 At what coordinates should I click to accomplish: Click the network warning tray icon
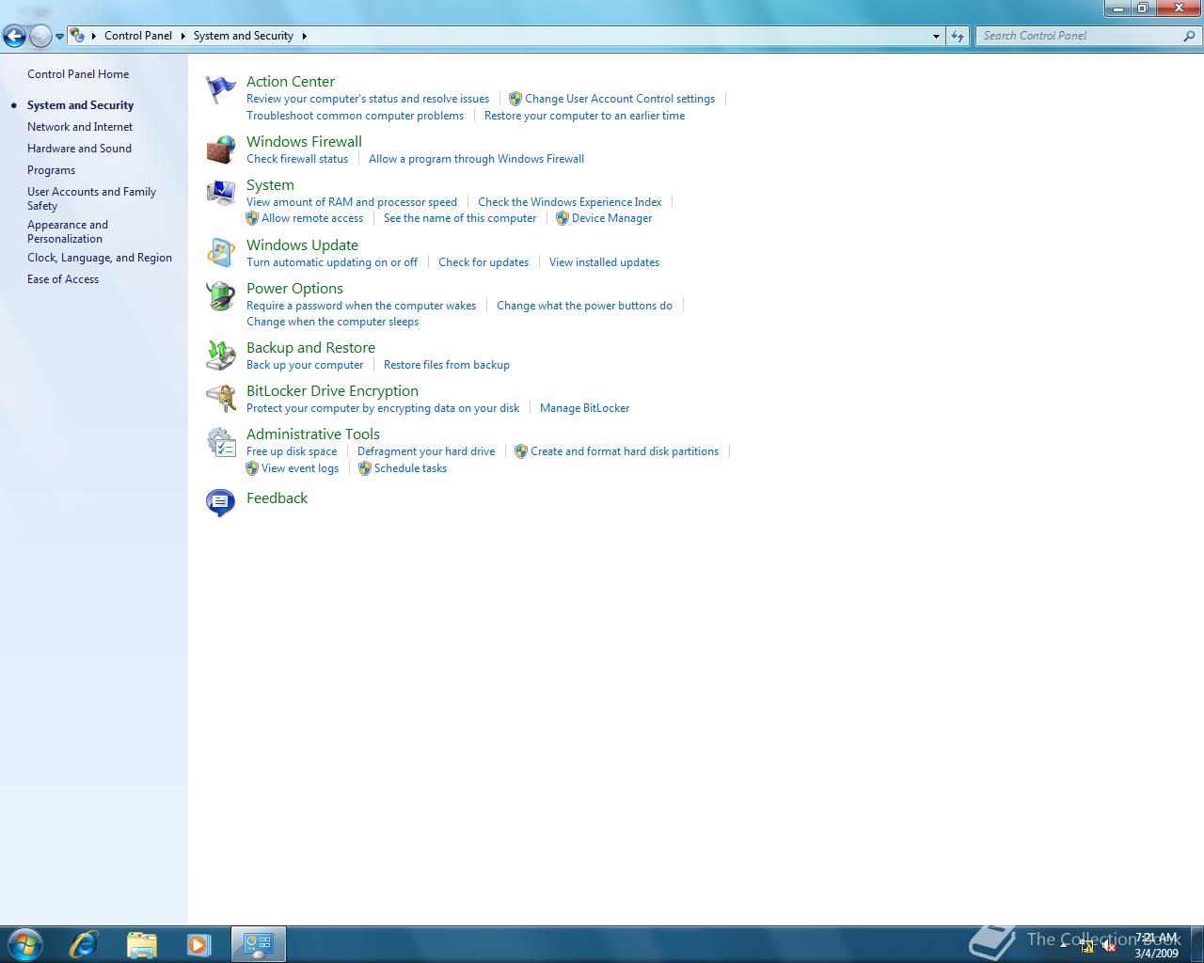click(1087, 947)
